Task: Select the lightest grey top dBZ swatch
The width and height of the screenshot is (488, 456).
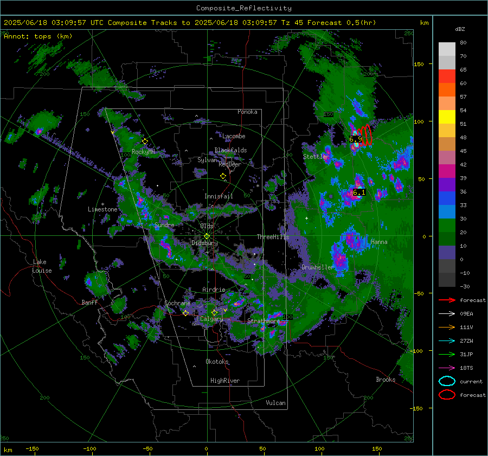Action: [x=447, y=49]
